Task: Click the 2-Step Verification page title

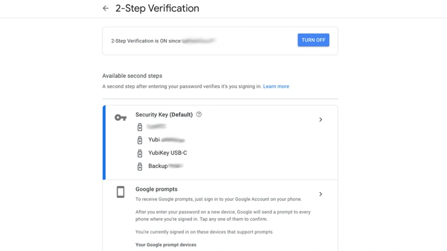Action: pyautogui.click(x=157, y=9)
